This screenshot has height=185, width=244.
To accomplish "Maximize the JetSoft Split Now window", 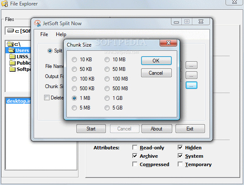I will [187, 22].
